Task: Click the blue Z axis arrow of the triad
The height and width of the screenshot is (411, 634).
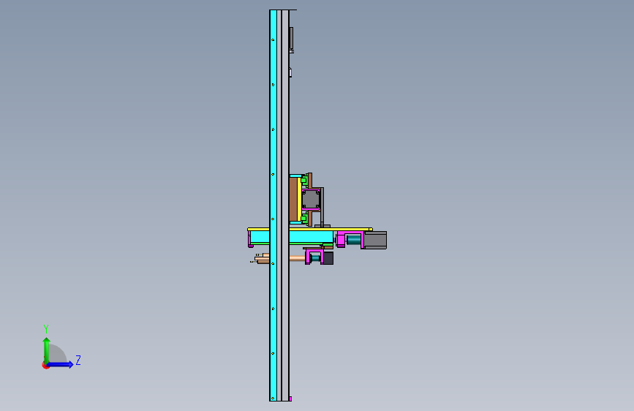Action: click(x=61, y=364)
